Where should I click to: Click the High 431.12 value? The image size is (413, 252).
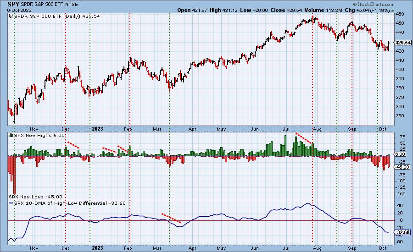click(x=223, y=10)
